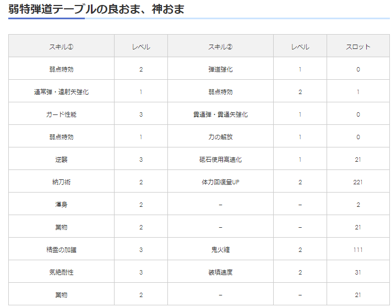Select slot value 221 in 納刀術 row
The image size is (391, 307).
tap(358, 182)
